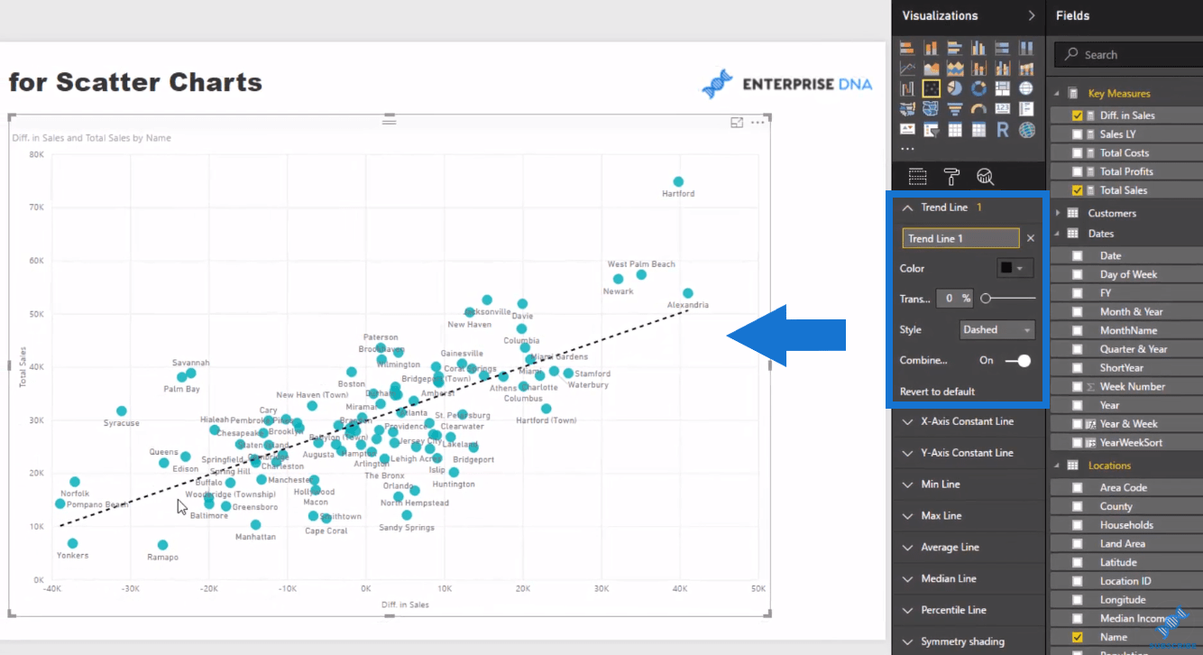Remove Trend Line 1 with the X
Screen dimensions: 1203x655
point(1031,238)
